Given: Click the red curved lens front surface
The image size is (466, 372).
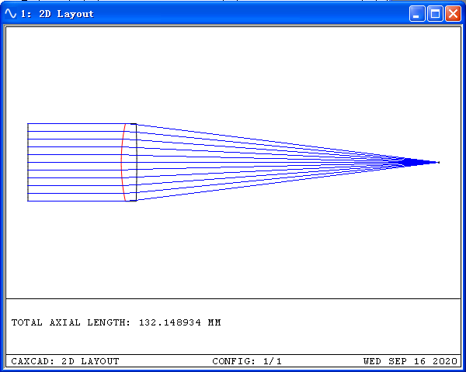Looking at the screenshot, I should tap(122, 162).
